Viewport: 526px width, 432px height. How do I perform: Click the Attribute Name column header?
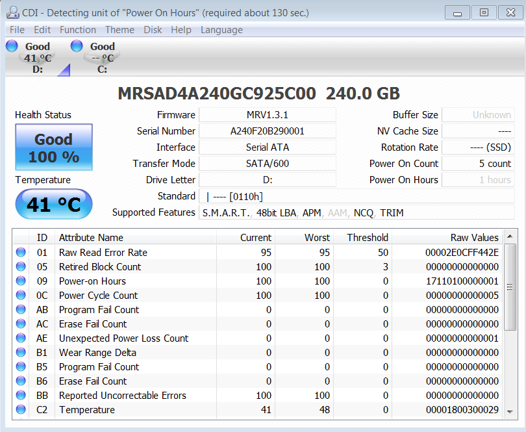tap(91, 238)
